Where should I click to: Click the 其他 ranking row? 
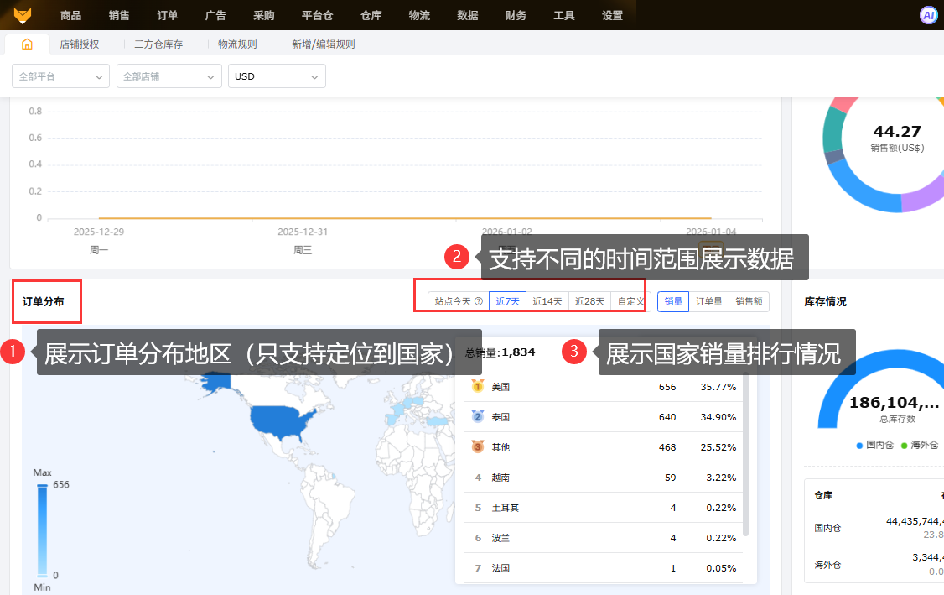click(x=604, y=446)
